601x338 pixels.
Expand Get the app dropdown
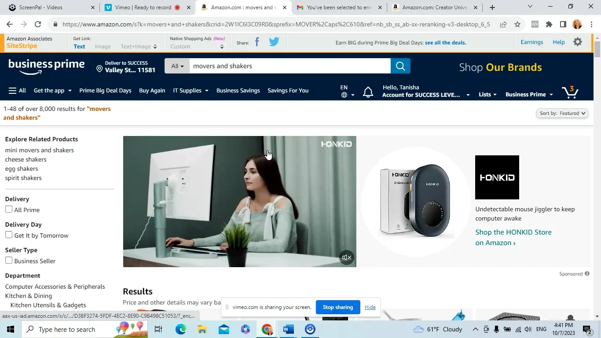tap(52, 91)
